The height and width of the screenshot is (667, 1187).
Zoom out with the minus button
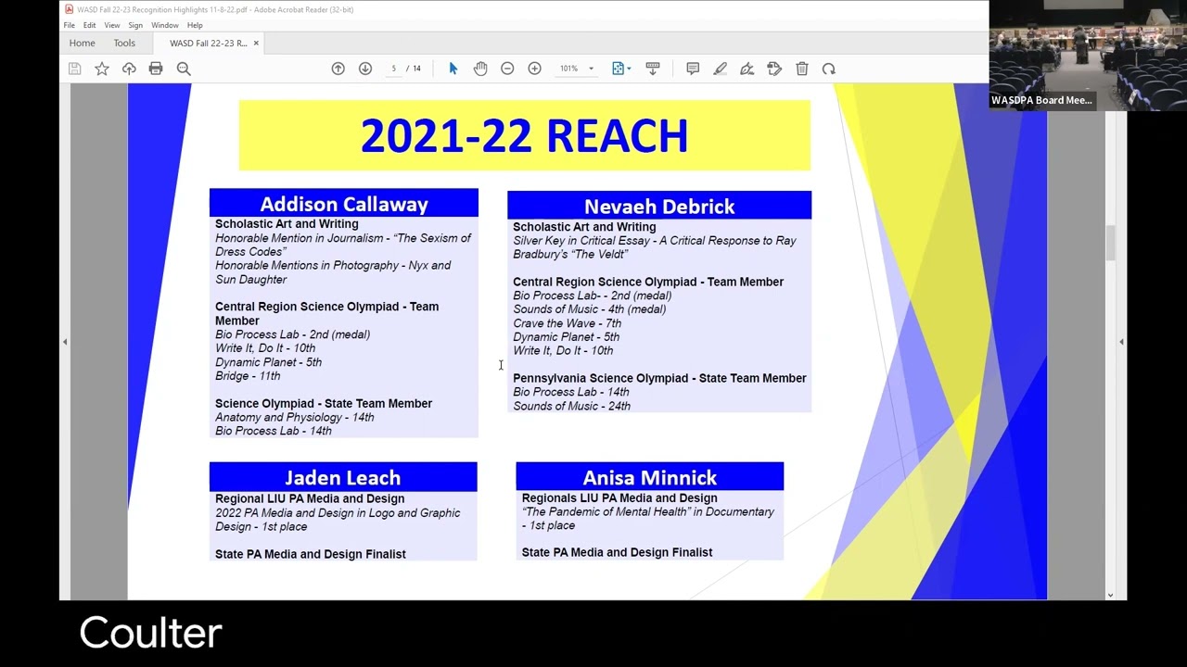pos(507,69)
